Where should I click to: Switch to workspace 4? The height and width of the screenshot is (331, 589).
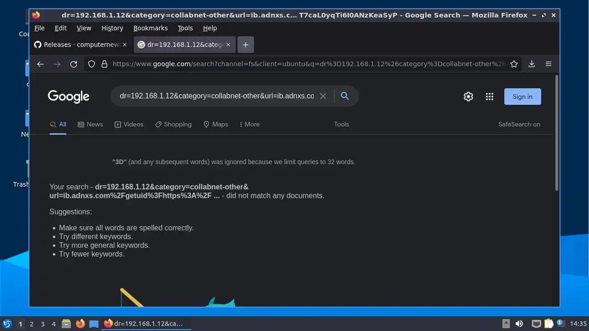coord(53,324)
